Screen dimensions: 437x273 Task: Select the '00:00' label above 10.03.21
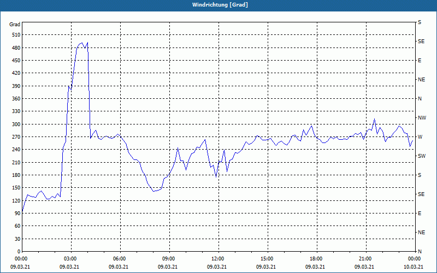point(414,258)
